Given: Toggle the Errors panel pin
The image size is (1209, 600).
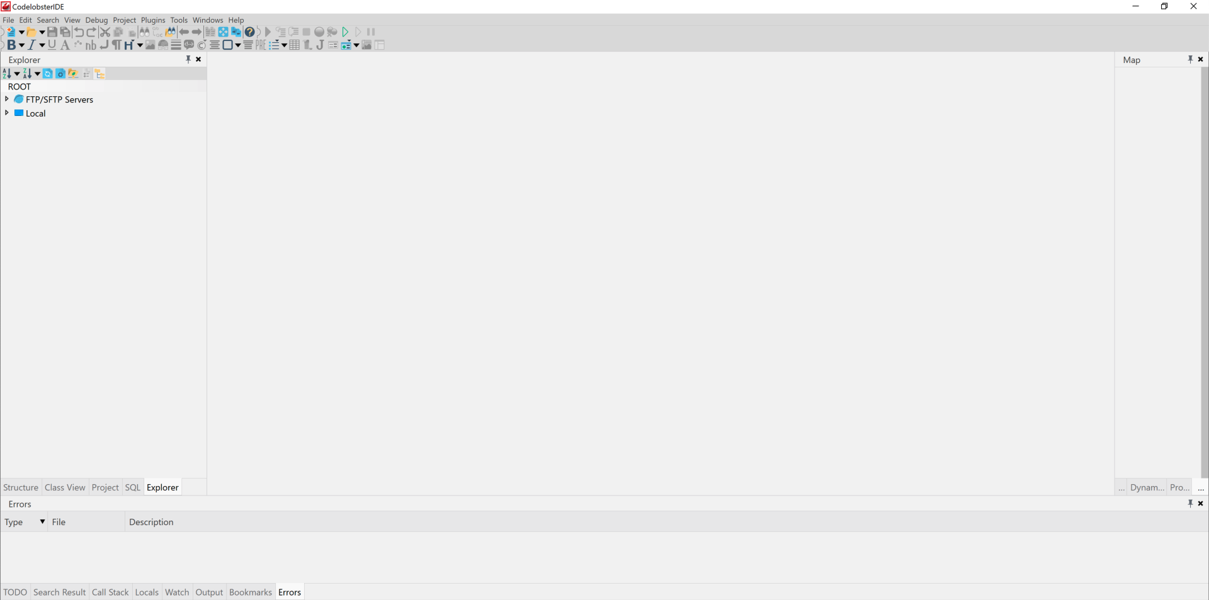Looking at the screenshot, I should [x=1190, y=503].
